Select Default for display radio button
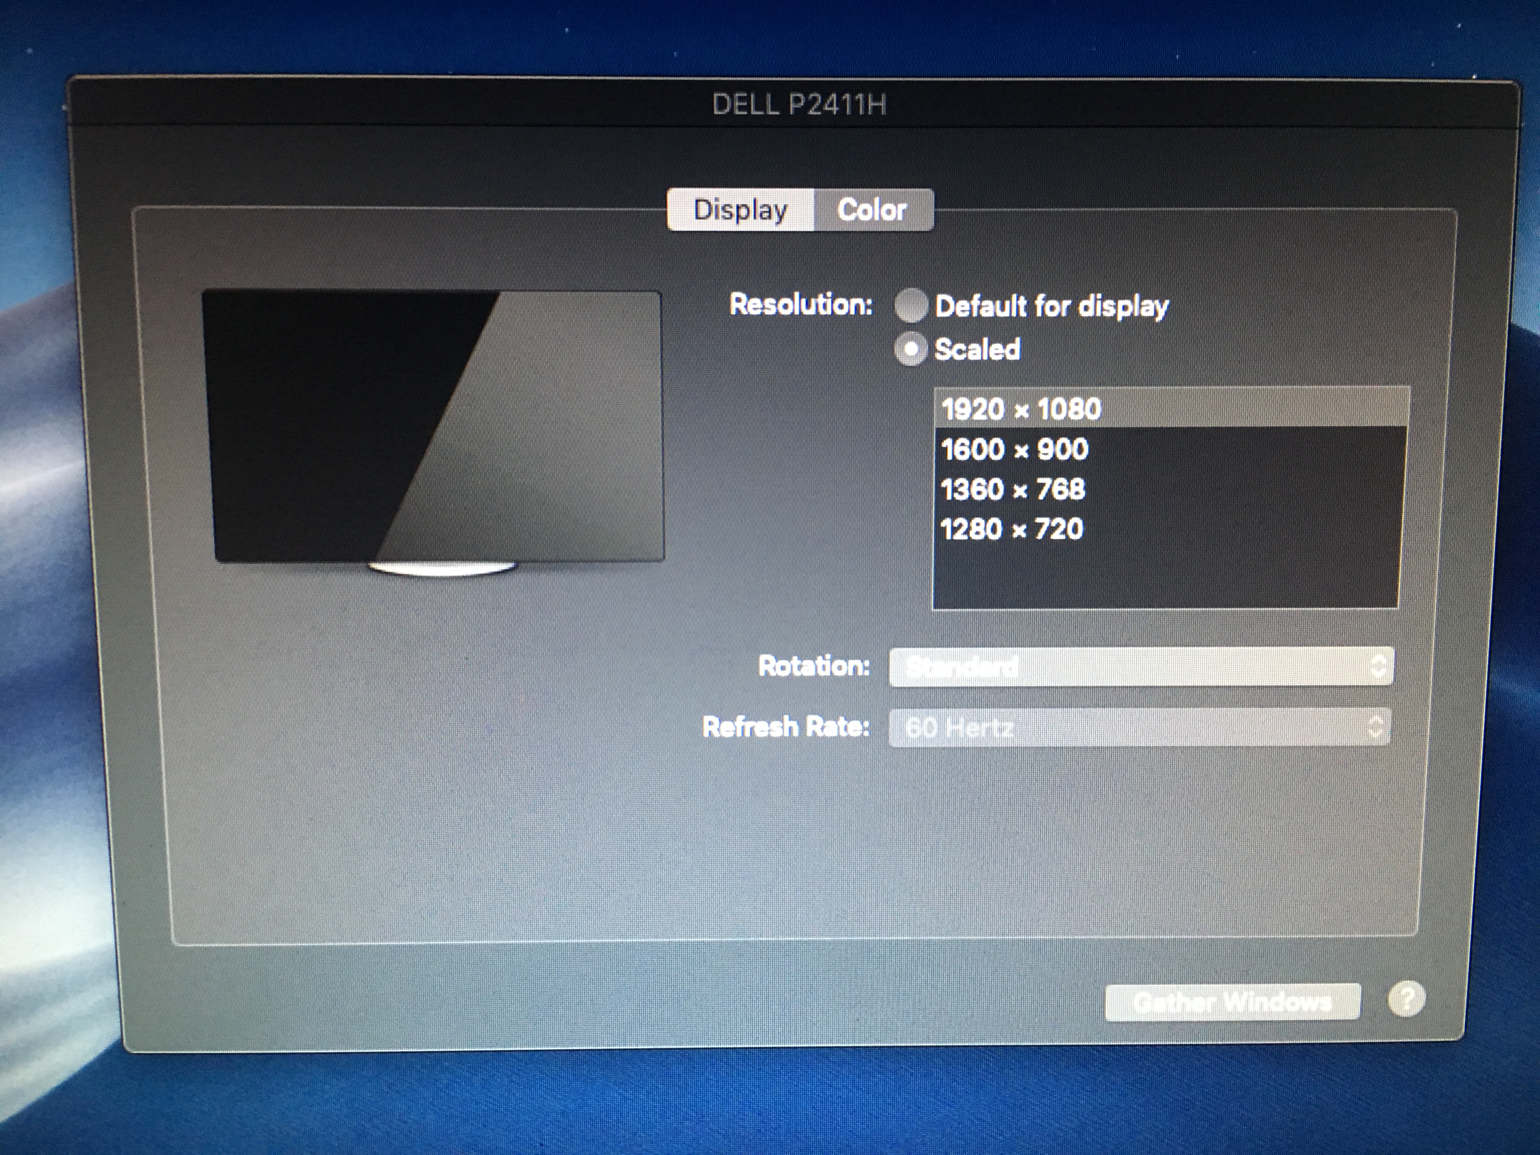Image resolution: width=1540 pixels, height=1155 pixels. 911,306
